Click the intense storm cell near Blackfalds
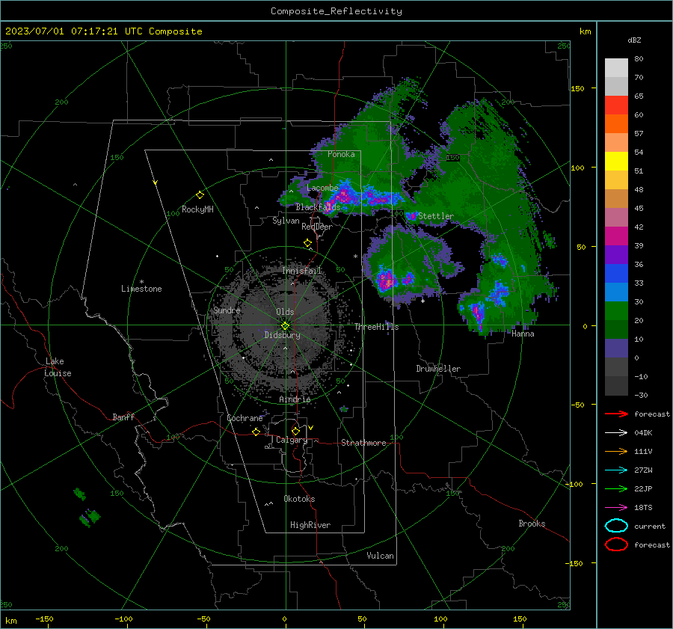Image resolution: width=673 pixels, height=629 pixels. coord(343,195)
